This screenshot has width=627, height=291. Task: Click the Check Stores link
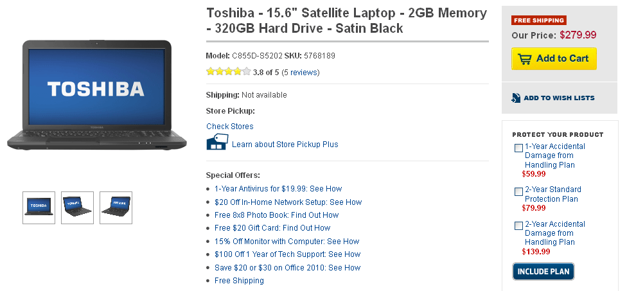229,127
